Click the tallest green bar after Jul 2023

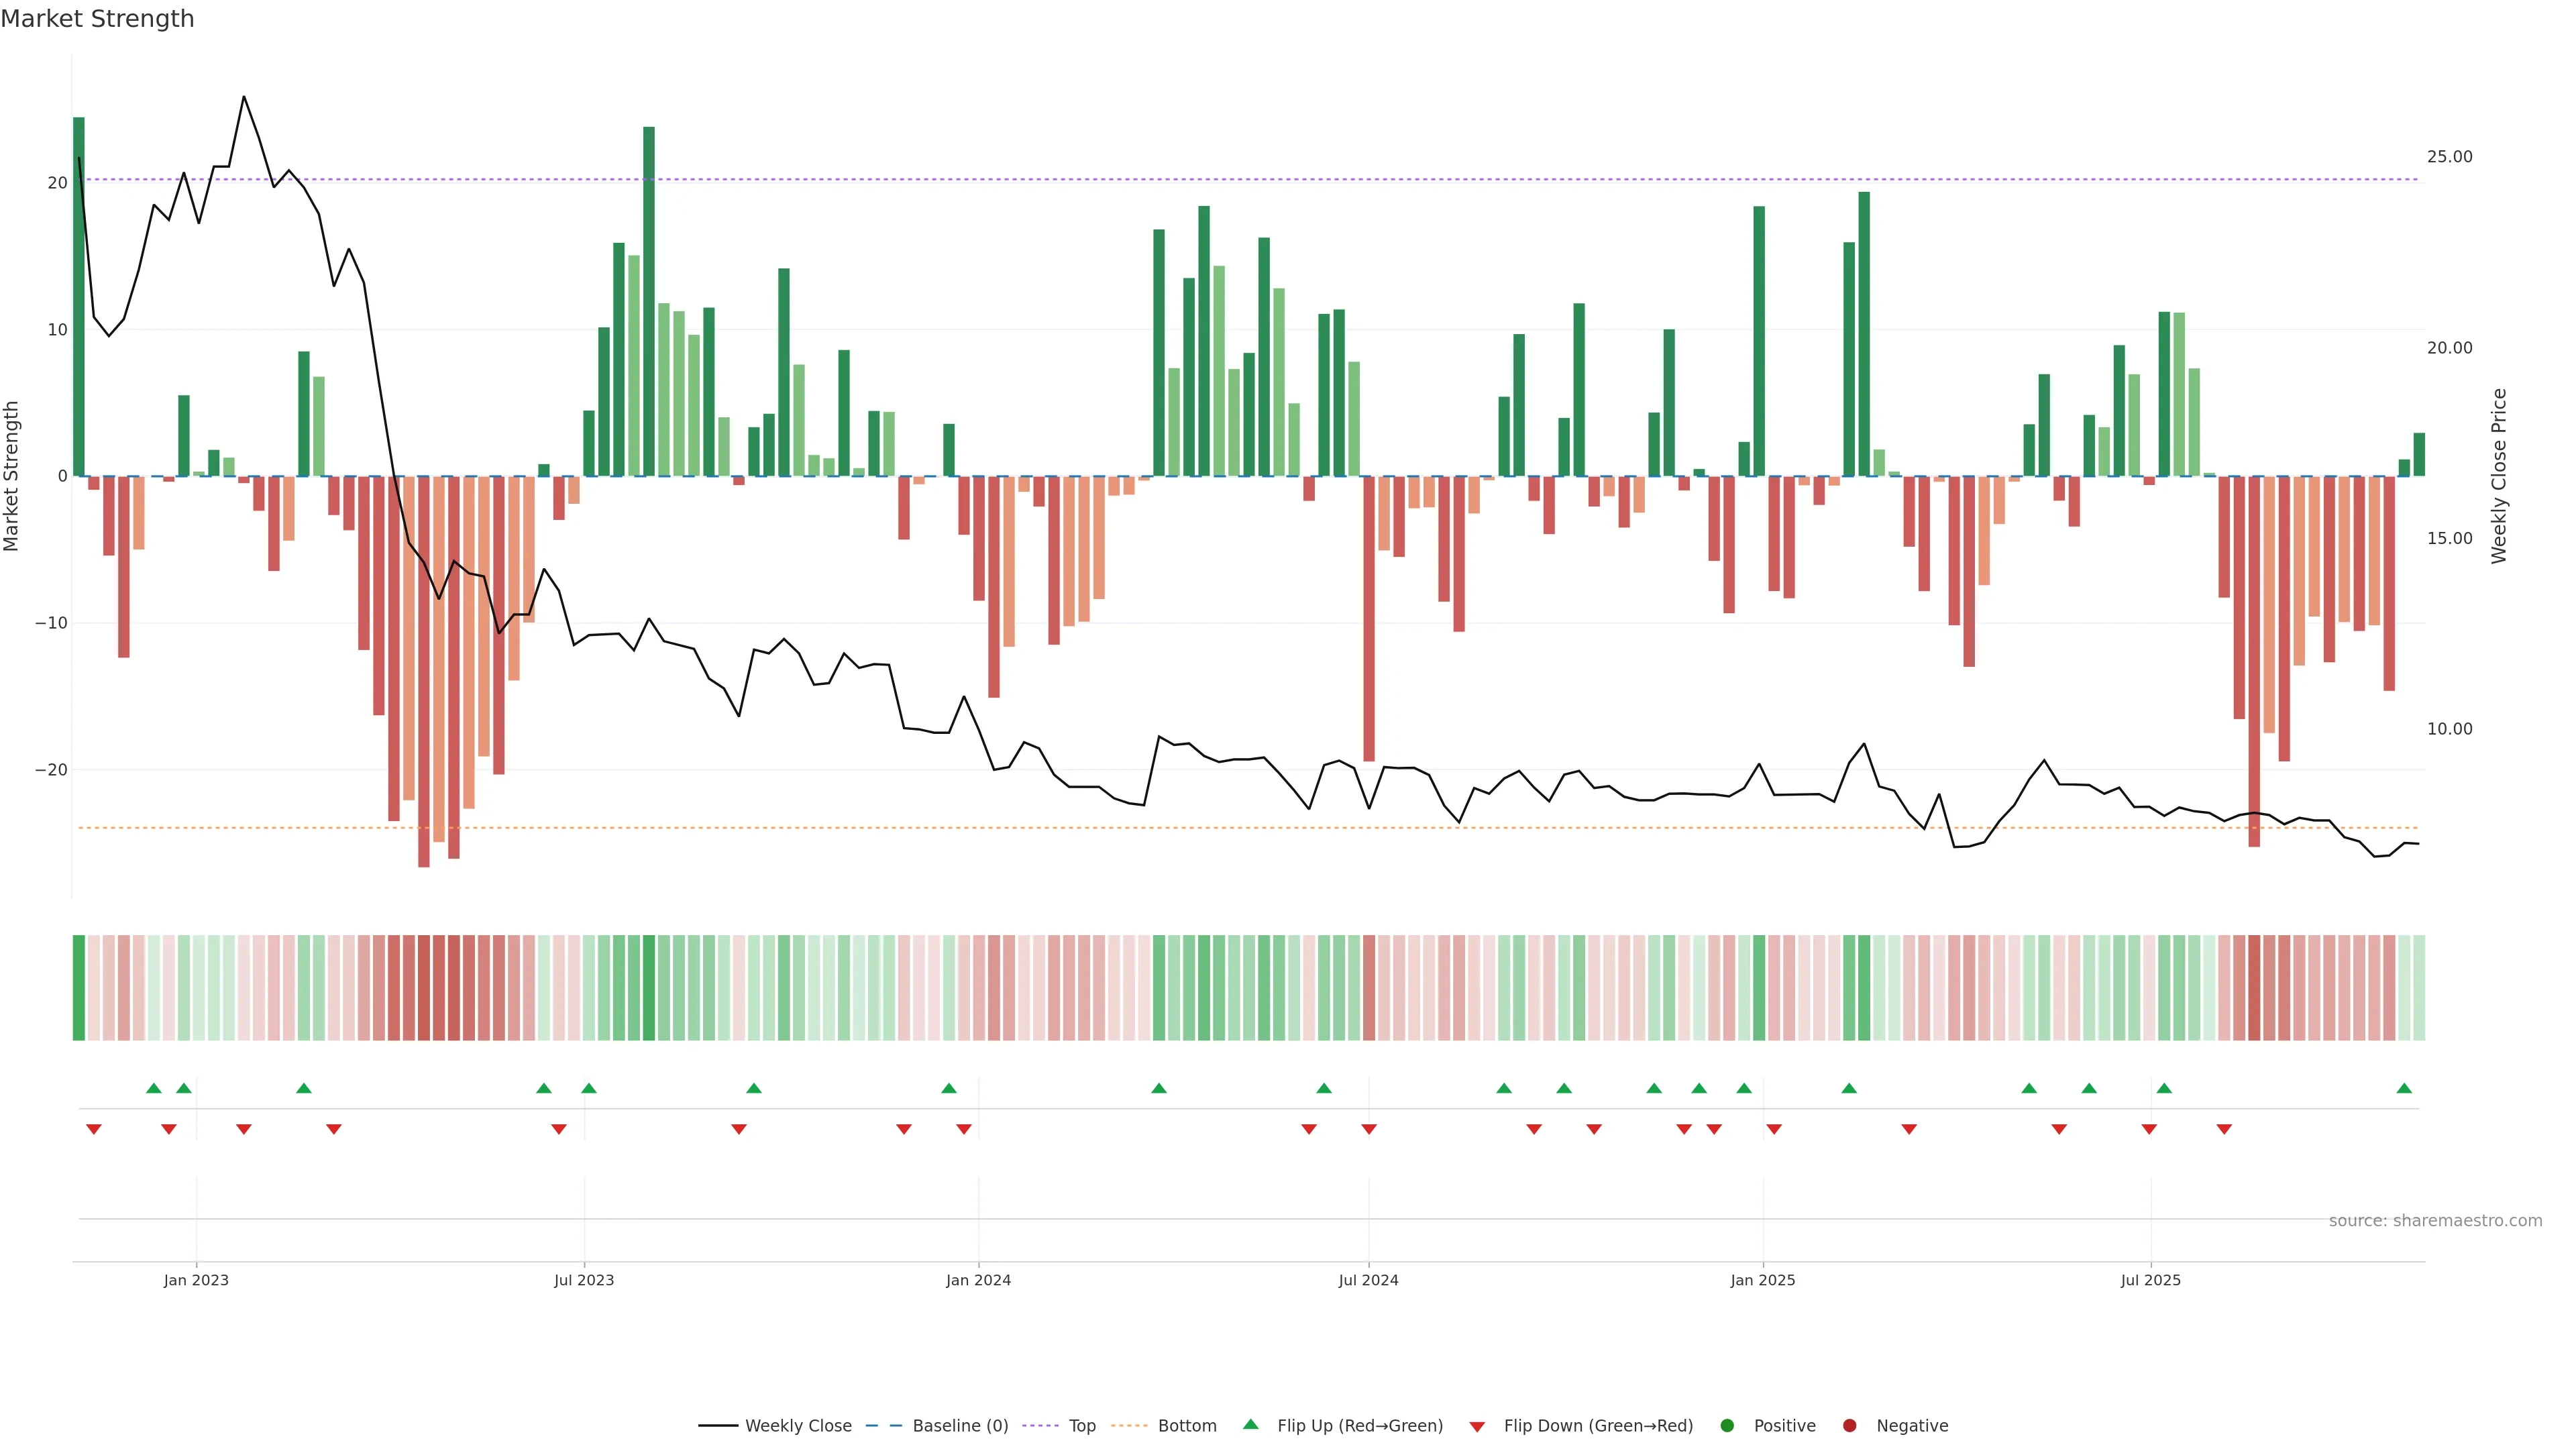(649, 300)
